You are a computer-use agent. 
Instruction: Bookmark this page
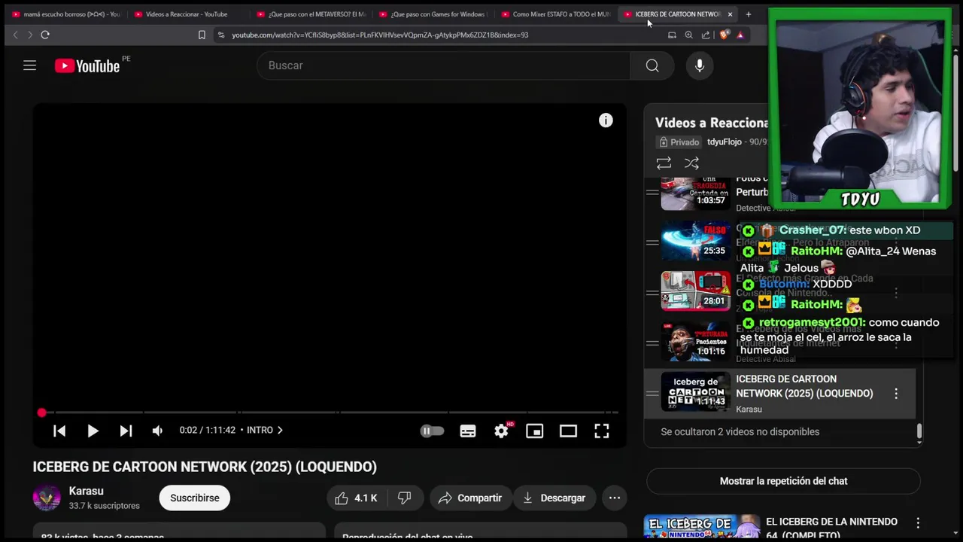coord(202,35)
